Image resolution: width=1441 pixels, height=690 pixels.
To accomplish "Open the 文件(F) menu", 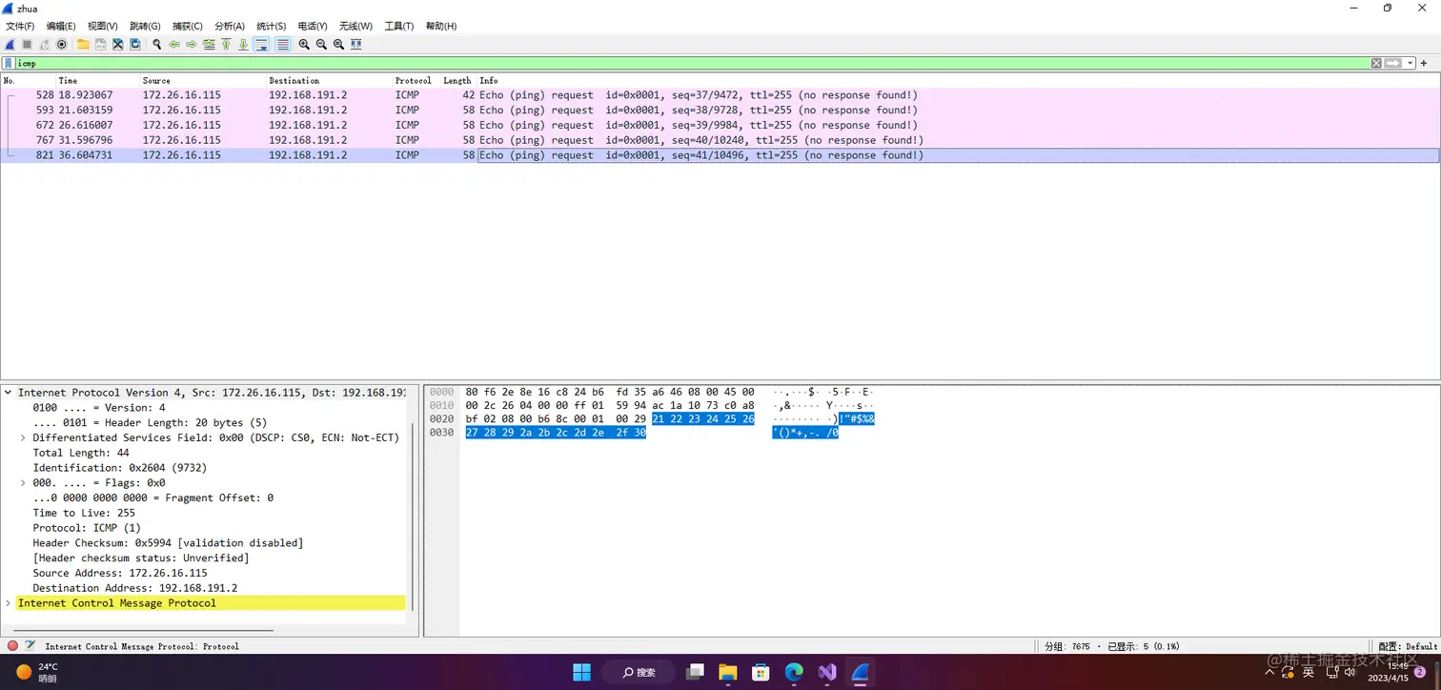I will (20, 26).
